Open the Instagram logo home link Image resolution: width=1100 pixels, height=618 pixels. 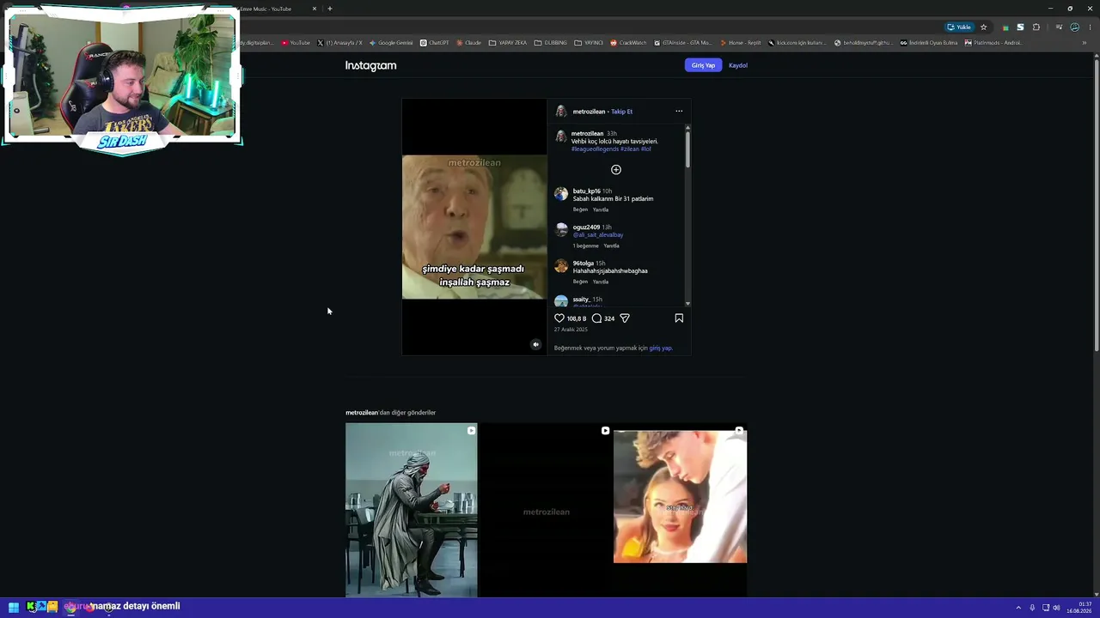[x=371, y=65]
